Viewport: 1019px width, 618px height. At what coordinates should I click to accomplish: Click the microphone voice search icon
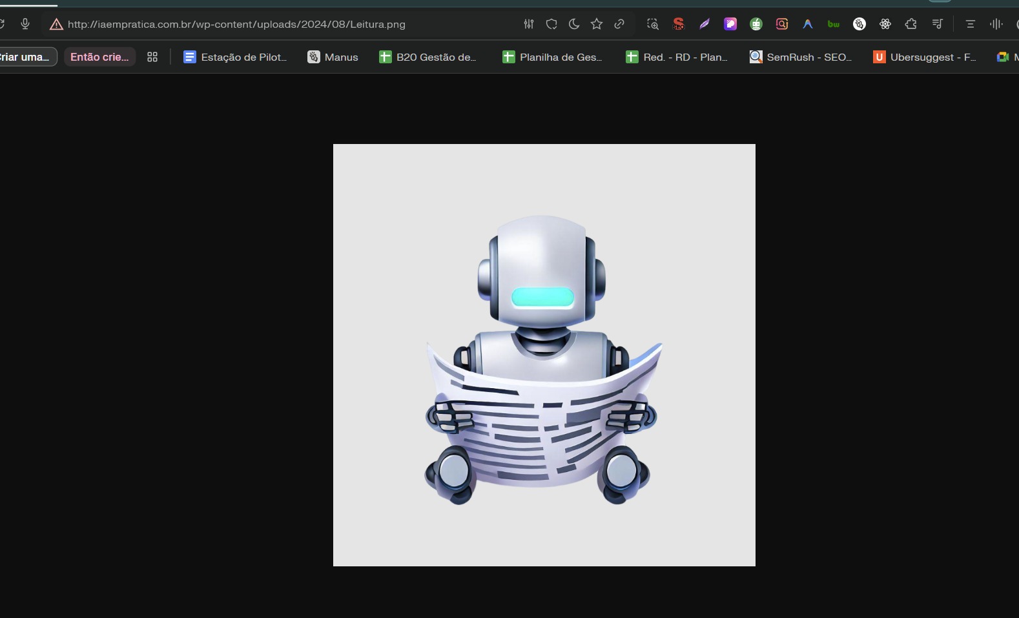25,24
